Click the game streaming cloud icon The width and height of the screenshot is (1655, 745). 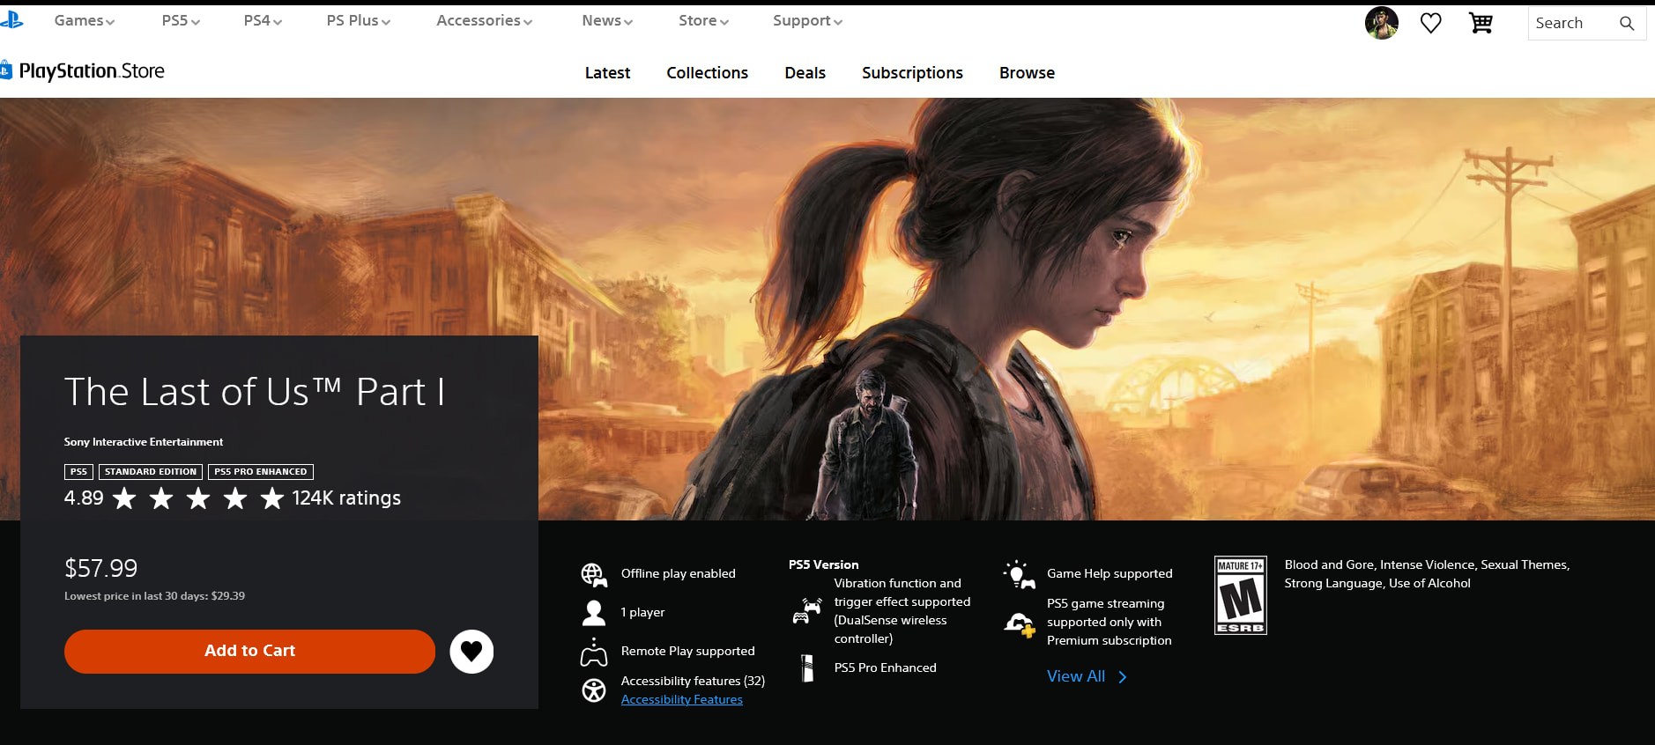tap(1020, 624)
